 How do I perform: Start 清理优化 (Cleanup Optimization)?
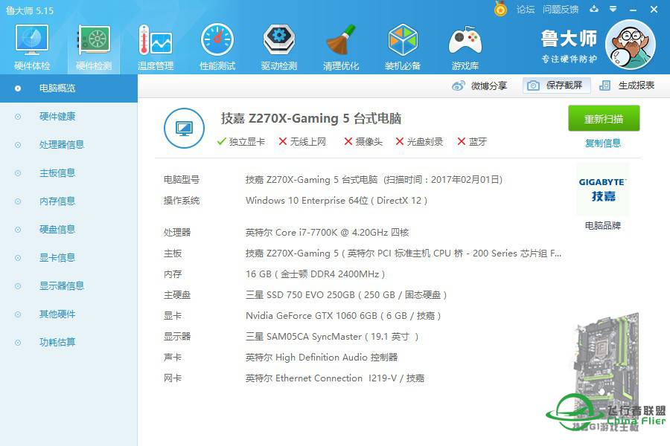pos(340,45)
